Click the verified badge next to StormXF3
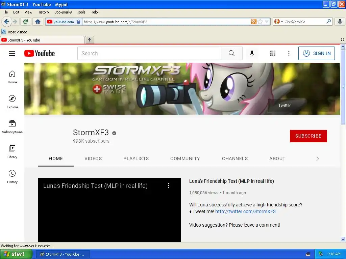Viewport: 346px width, 259px height. click(x=114, y=133)
